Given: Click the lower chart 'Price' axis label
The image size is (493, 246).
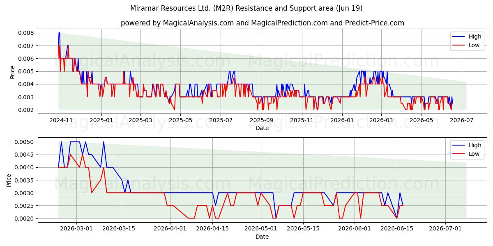Looking at the screenshot, I should pyautogui.click(x=9, y=180).
